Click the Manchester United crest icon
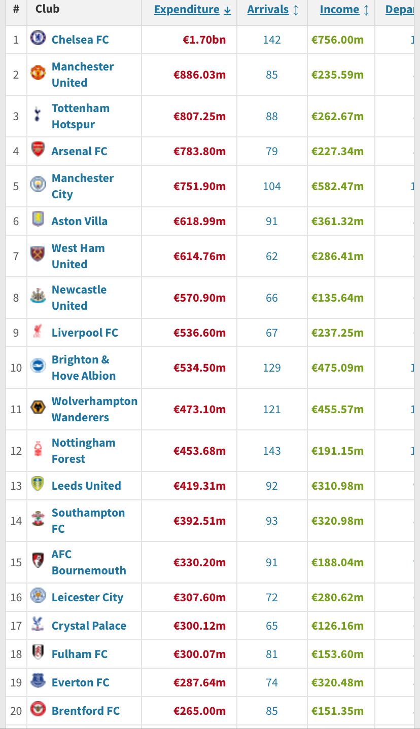 click(x=38, y=72)
